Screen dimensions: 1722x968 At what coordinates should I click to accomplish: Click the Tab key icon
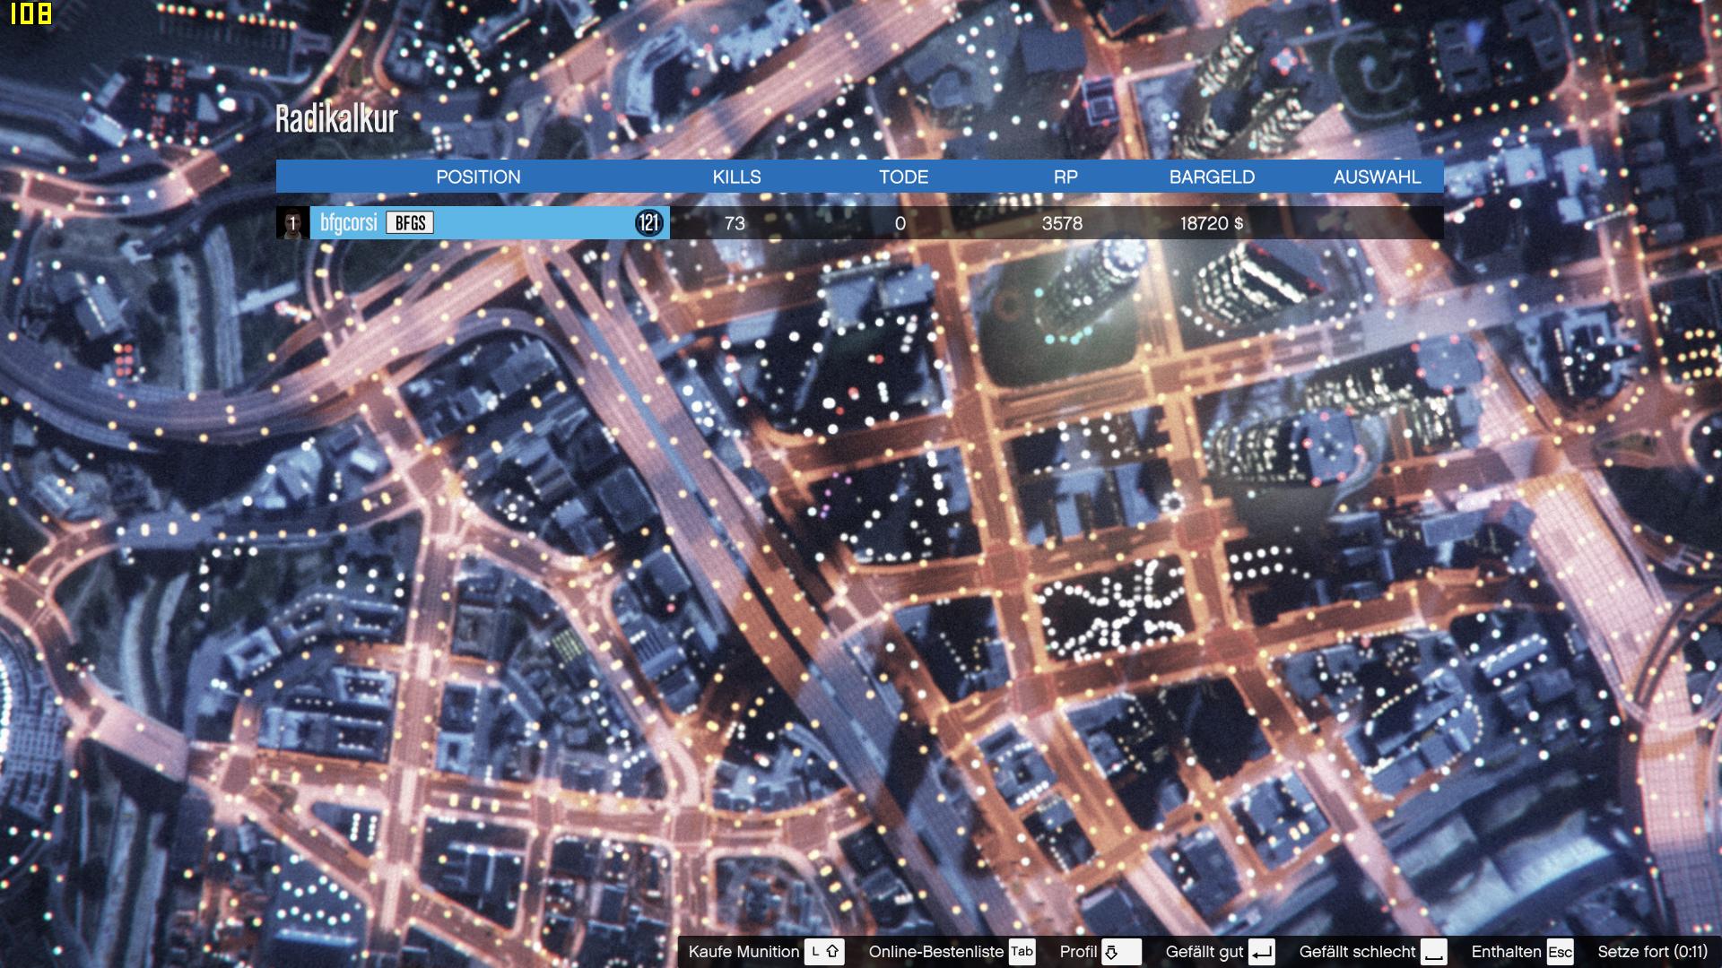tap(1022, 952)
